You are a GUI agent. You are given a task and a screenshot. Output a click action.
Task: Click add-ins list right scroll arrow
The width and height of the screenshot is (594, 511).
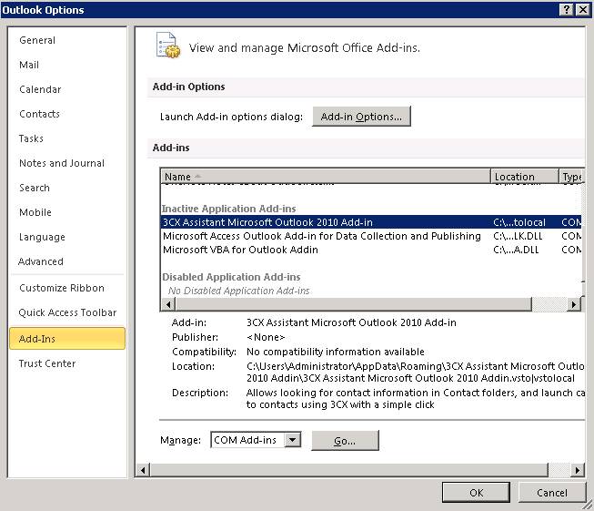[x=574, y=304]
